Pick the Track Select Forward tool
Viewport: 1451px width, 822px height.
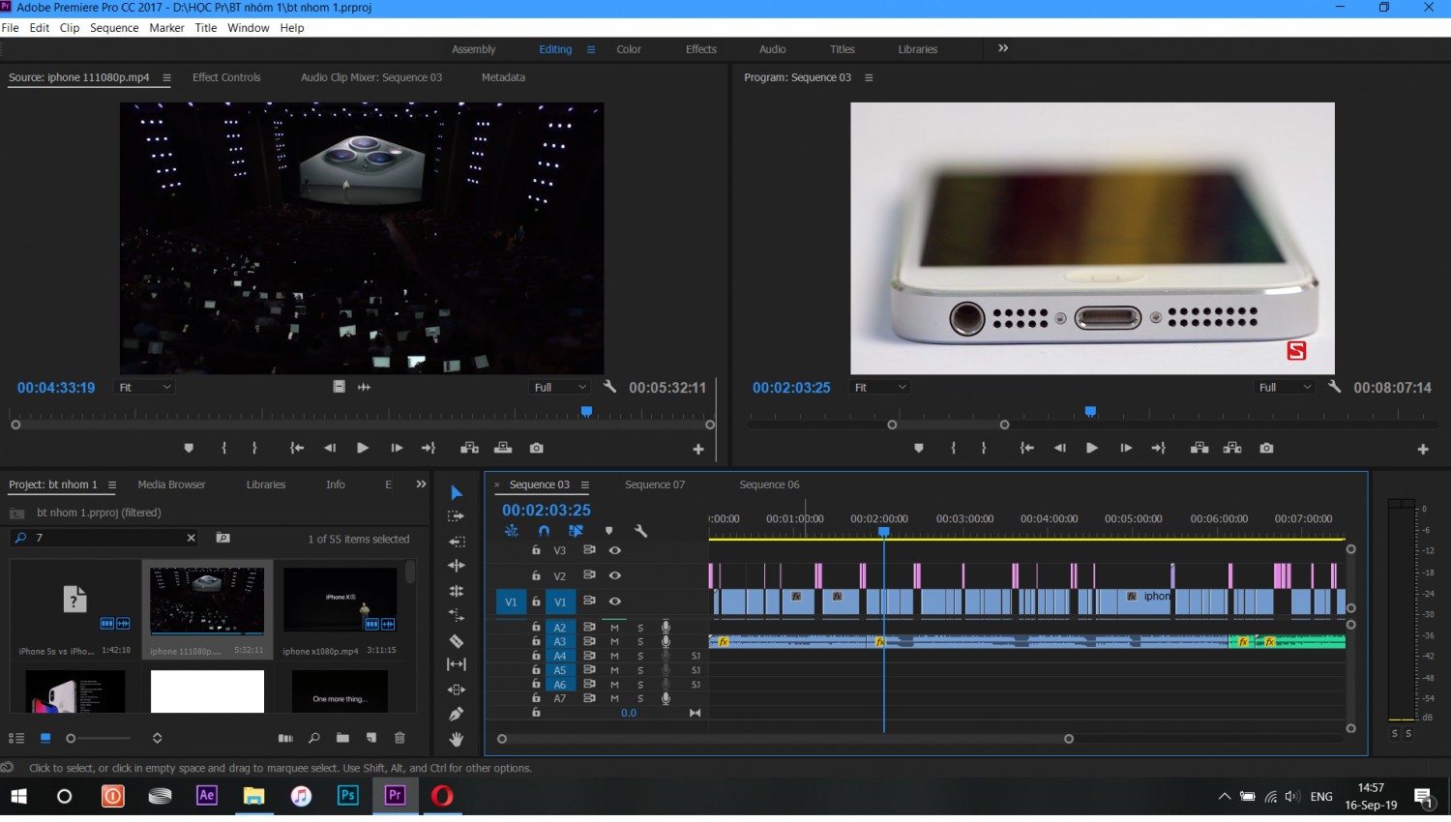coord(457,516)
